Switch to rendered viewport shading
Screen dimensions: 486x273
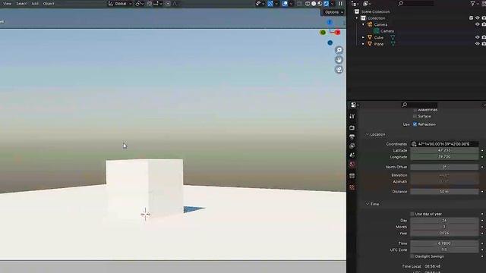326,4
